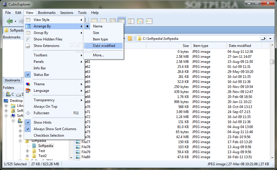The image size is (277, 170).
Task: Switch to Tiles view
Action: coord(131,21)
